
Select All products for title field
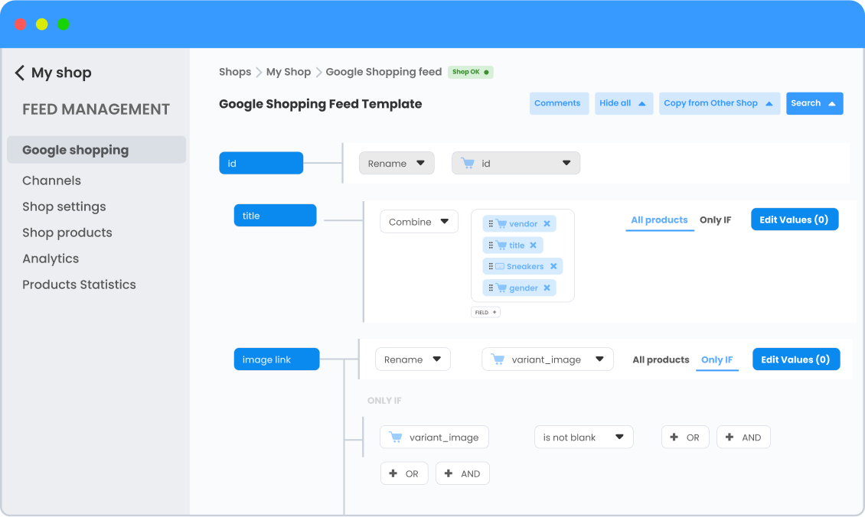659,220
